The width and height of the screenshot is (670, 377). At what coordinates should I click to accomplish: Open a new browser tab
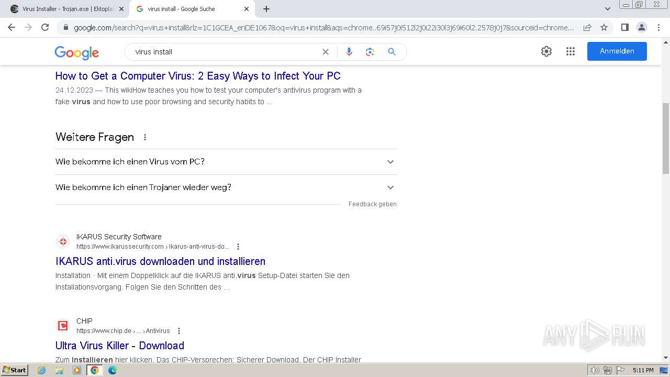pos(266,9)
